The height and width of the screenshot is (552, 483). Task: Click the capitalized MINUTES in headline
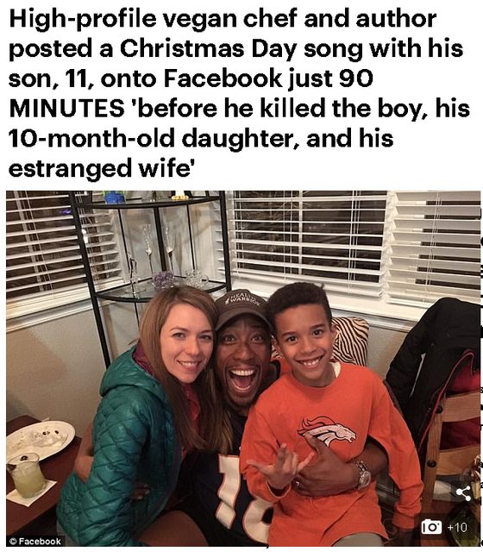coord(66,108)
